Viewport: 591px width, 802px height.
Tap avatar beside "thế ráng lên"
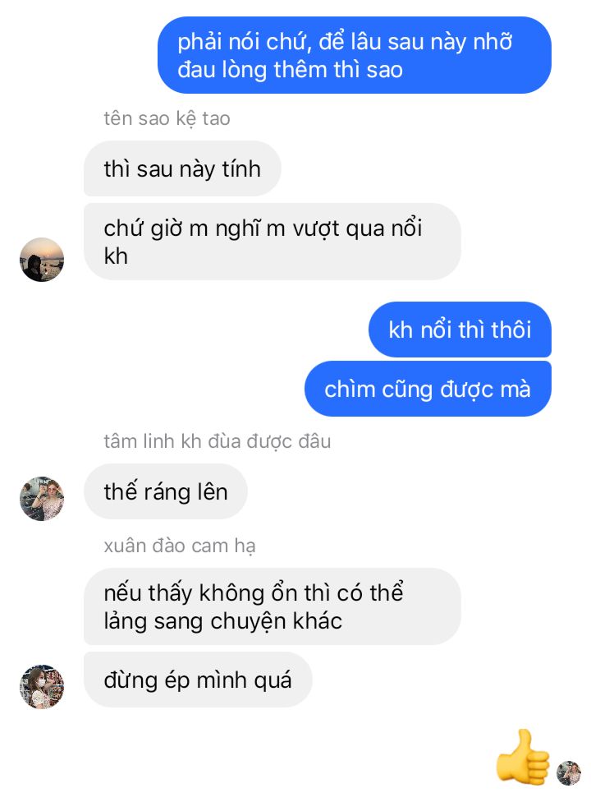42,498
